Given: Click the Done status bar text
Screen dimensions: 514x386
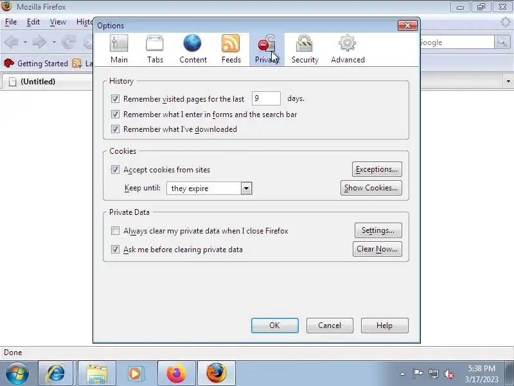Looking at the screenshot, I should [13, 353].
